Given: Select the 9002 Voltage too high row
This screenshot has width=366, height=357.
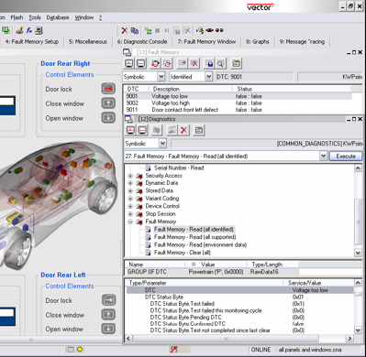Looking at the screenshot, I should [x=238, y=103].
